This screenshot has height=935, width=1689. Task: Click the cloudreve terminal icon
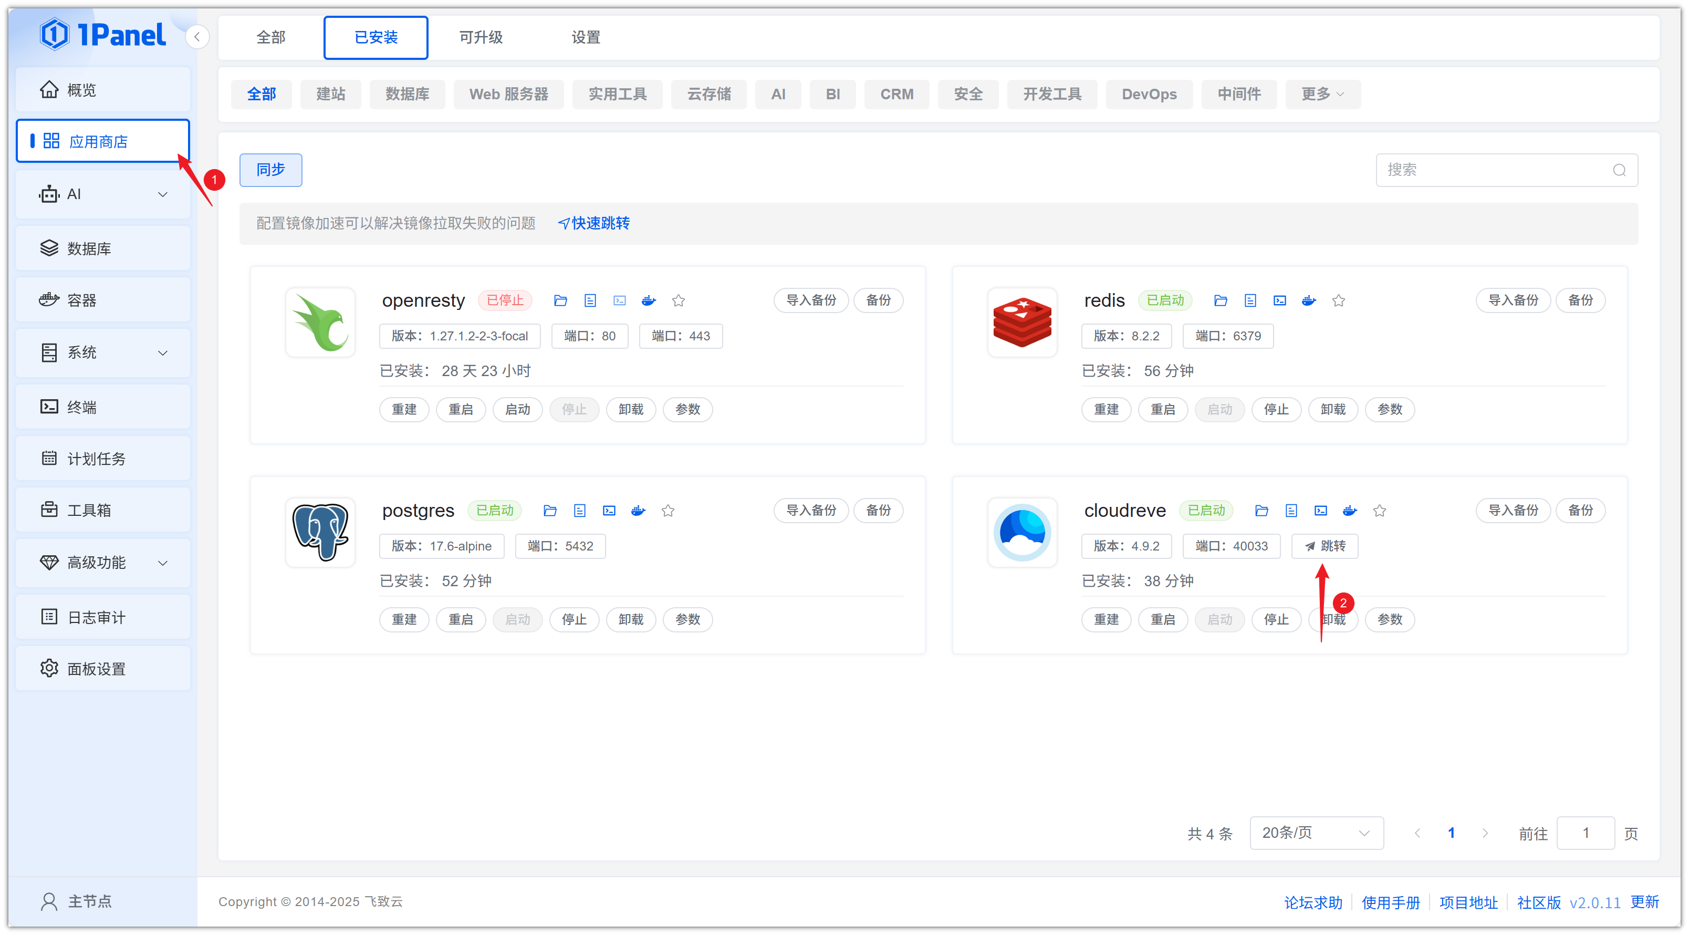pyautogui.click(x=1320, y=510)
